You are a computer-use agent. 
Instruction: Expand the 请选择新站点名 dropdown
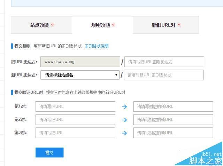click(x=80, y=75)
